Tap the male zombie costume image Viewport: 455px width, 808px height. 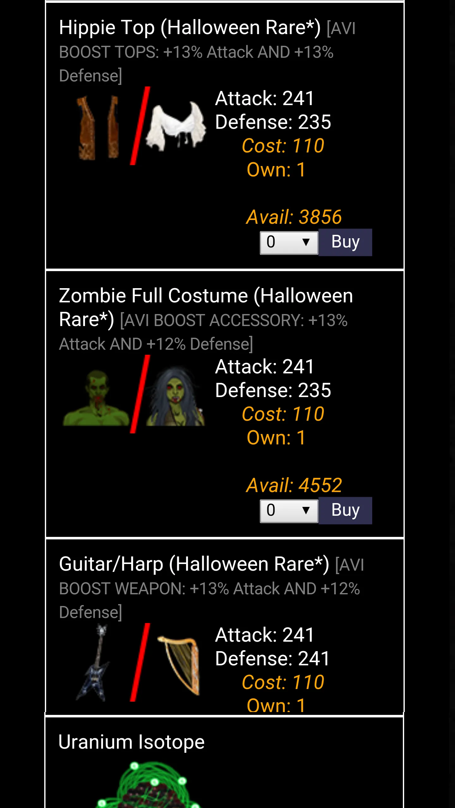pos(96,398)
